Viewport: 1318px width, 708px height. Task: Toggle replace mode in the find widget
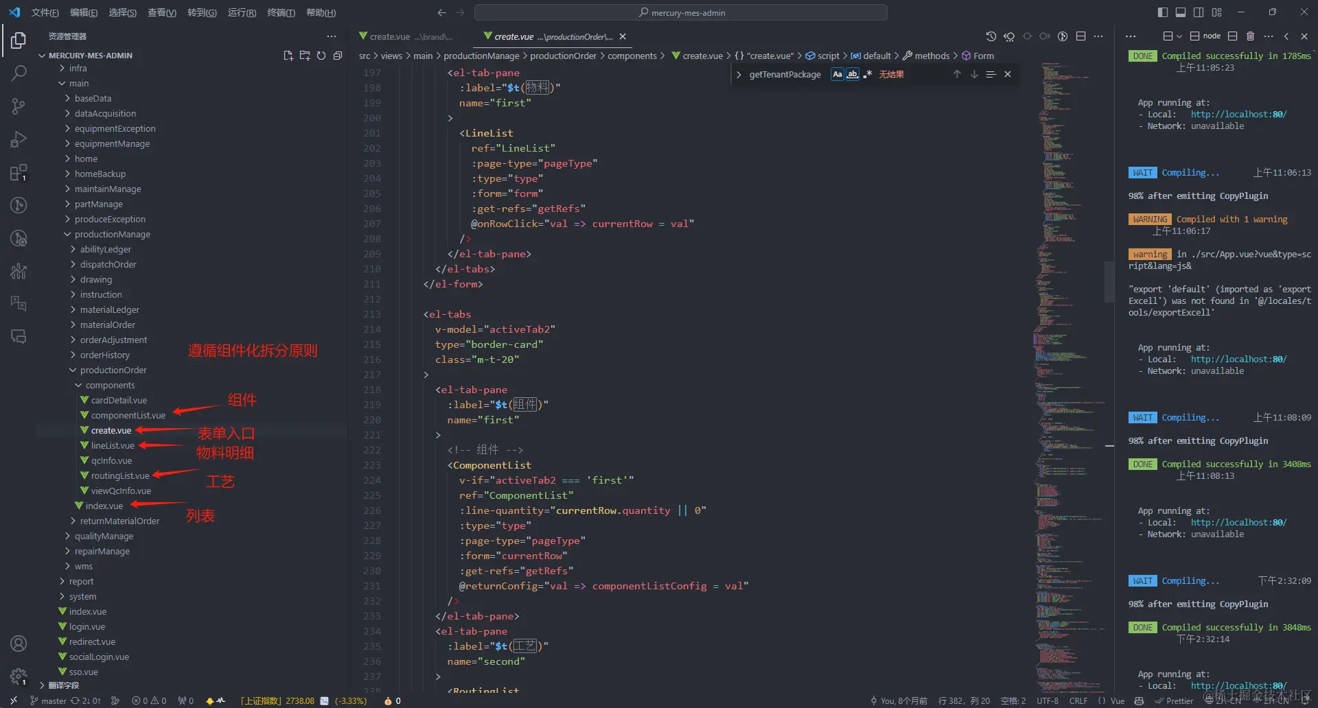tap(739, 74)
